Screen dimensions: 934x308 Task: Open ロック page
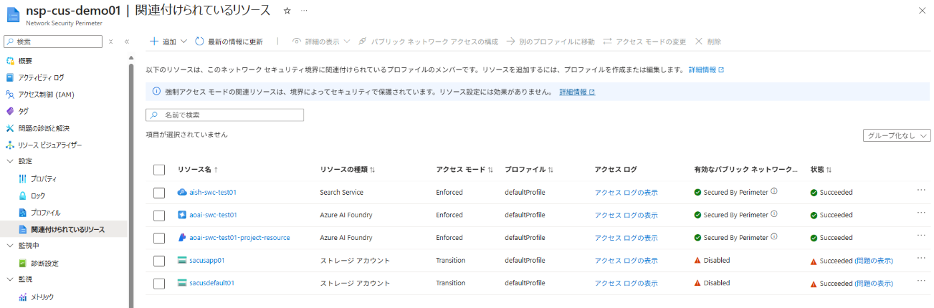[37, 195]
